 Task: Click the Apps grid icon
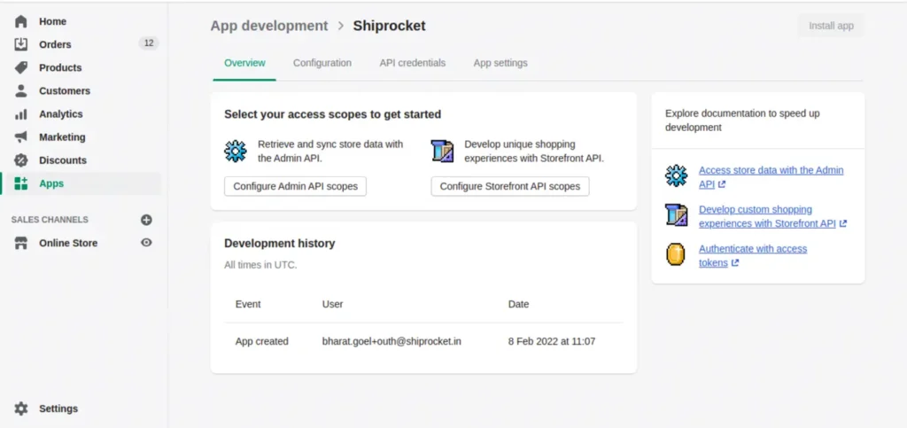(x=21, y=183)
